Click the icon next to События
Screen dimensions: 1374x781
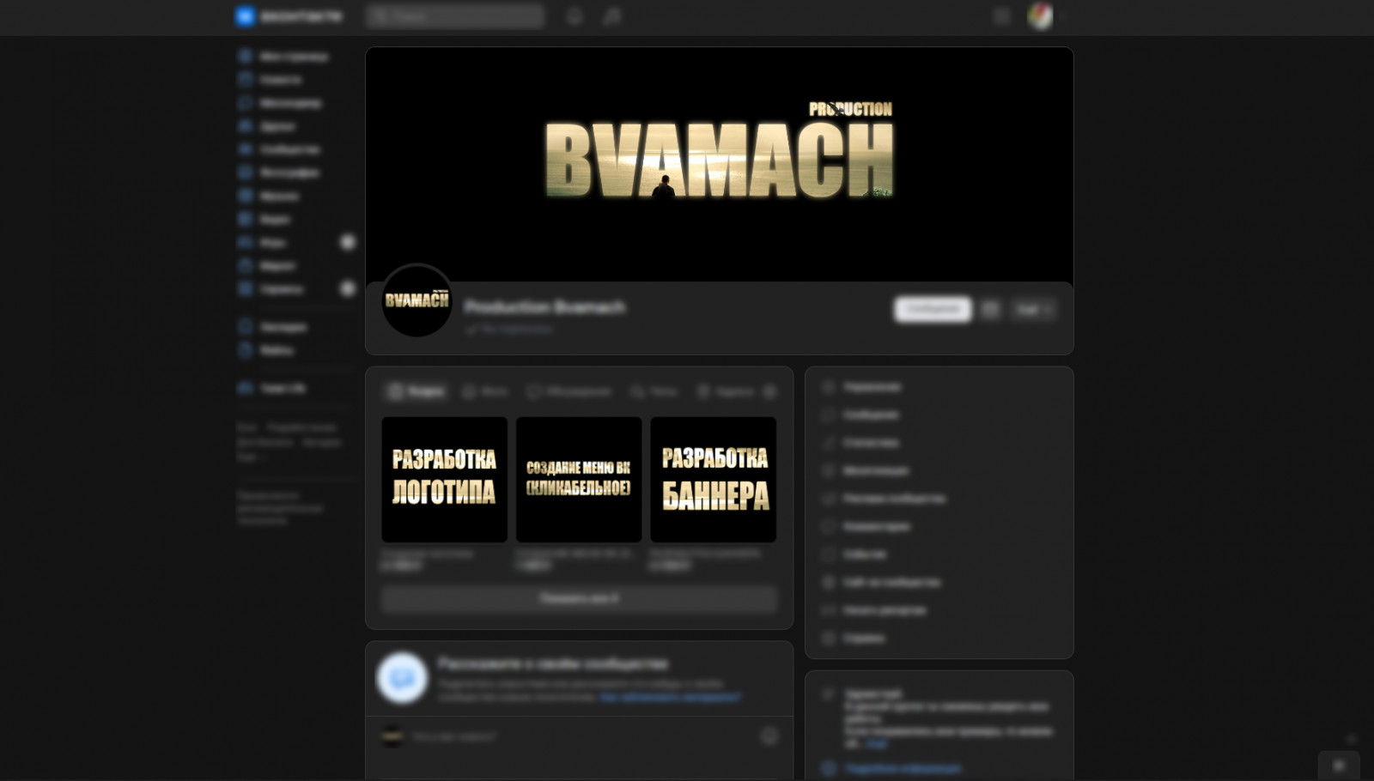point(829,554)
